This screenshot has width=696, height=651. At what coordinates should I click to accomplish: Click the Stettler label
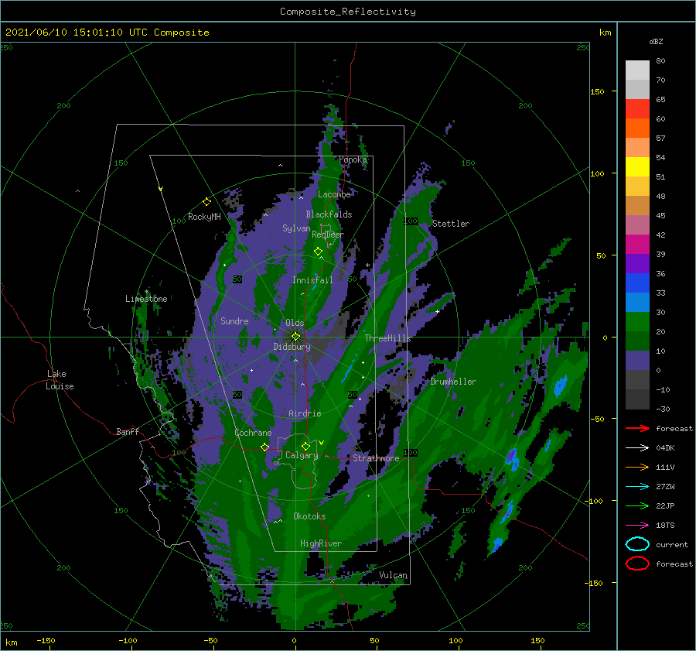coord(451,224)
